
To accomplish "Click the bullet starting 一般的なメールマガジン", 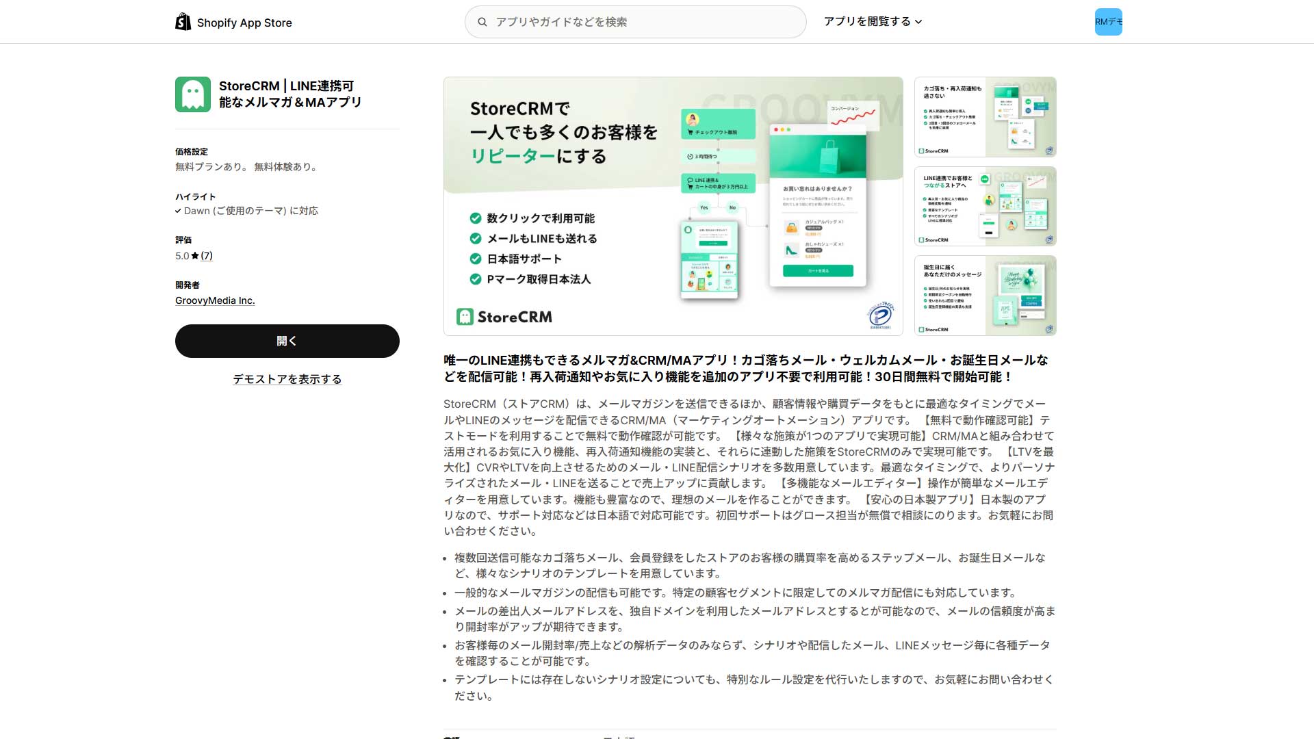I will pyautogui.click(x=738, y=593).
